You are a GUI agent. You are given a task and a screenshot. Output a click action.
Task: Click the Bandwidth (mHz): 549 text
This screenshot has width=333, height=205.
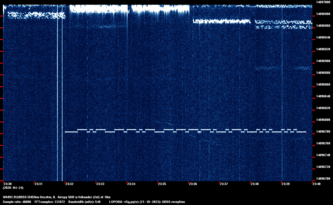point(84,202)
